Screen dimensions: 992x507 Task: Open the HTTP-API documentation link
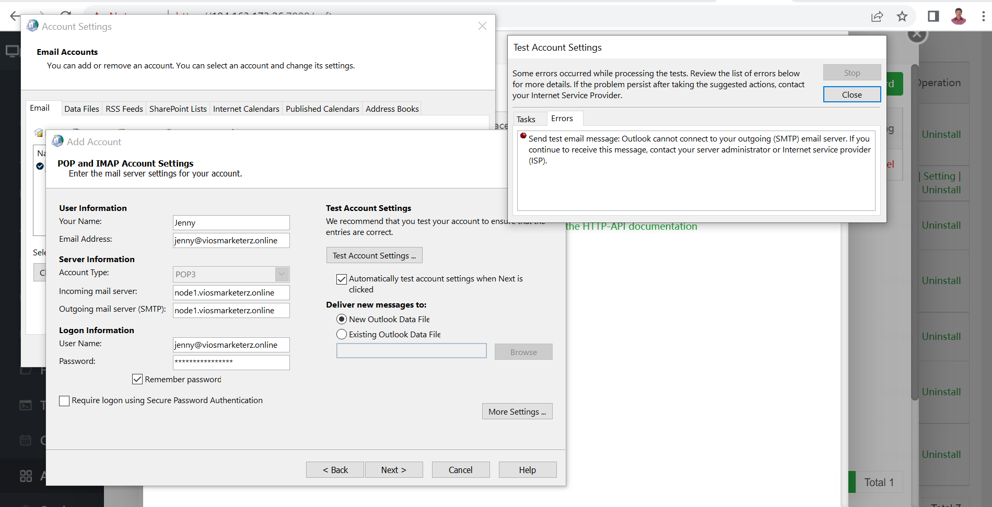(631, 227)
